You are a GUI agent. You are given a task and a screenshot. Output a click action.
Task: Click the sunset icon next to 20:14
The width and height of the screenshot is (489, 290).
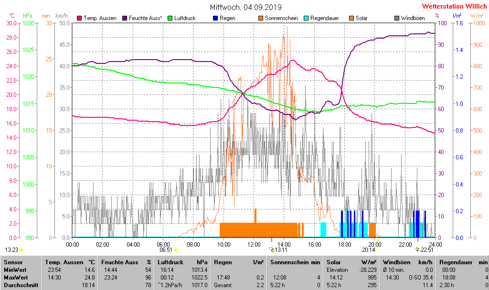[x=378, y=250]
